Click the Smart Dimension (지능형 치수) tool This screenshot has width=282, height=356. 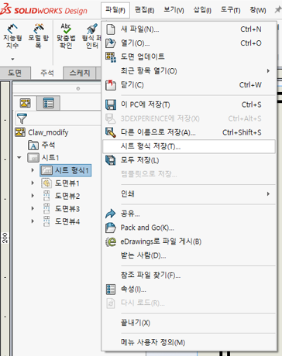click(12, 36)
